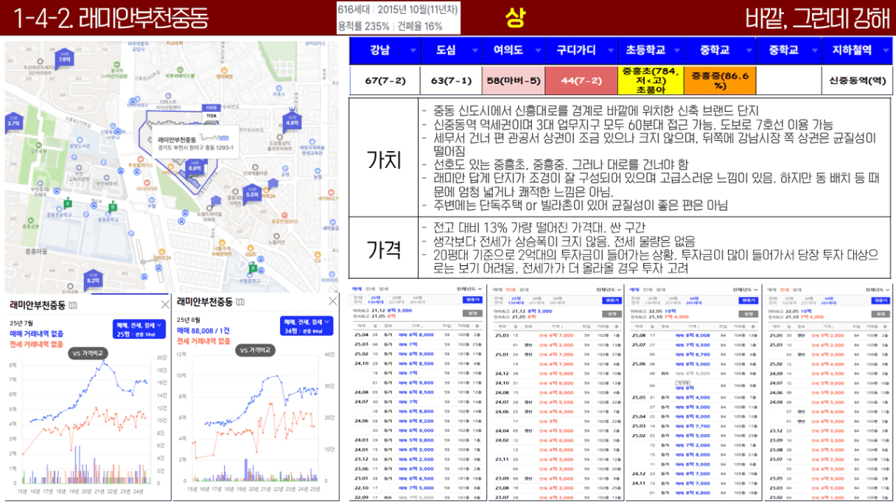Viewport: 896px width, 504px height.
Task: Open 전체년도 dropdown in fourth table panel
Action: (879, 290)
